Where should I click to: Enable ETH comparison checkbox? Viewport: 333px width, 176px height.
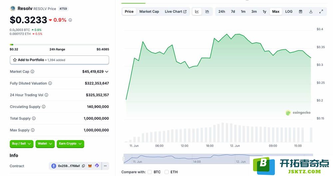167,172
